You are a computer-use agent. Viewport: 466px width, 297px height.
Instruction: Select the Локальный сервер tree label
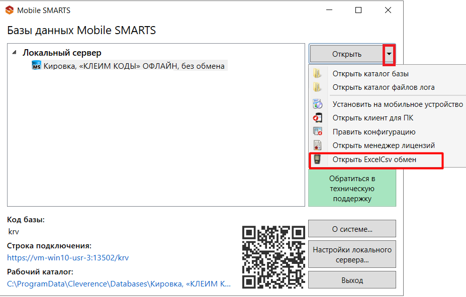[x=62, y=53]
